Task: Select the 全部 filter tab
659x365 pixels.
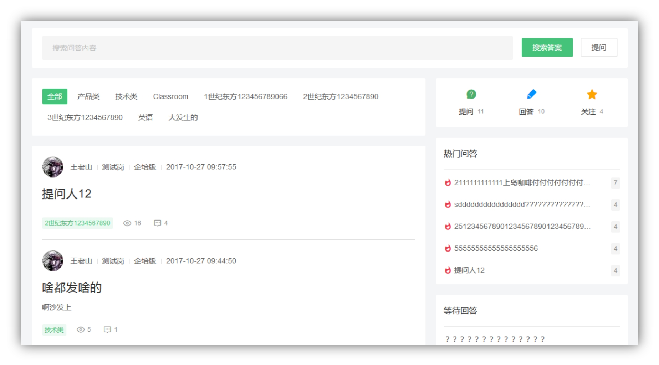Action: coord(55,96)
